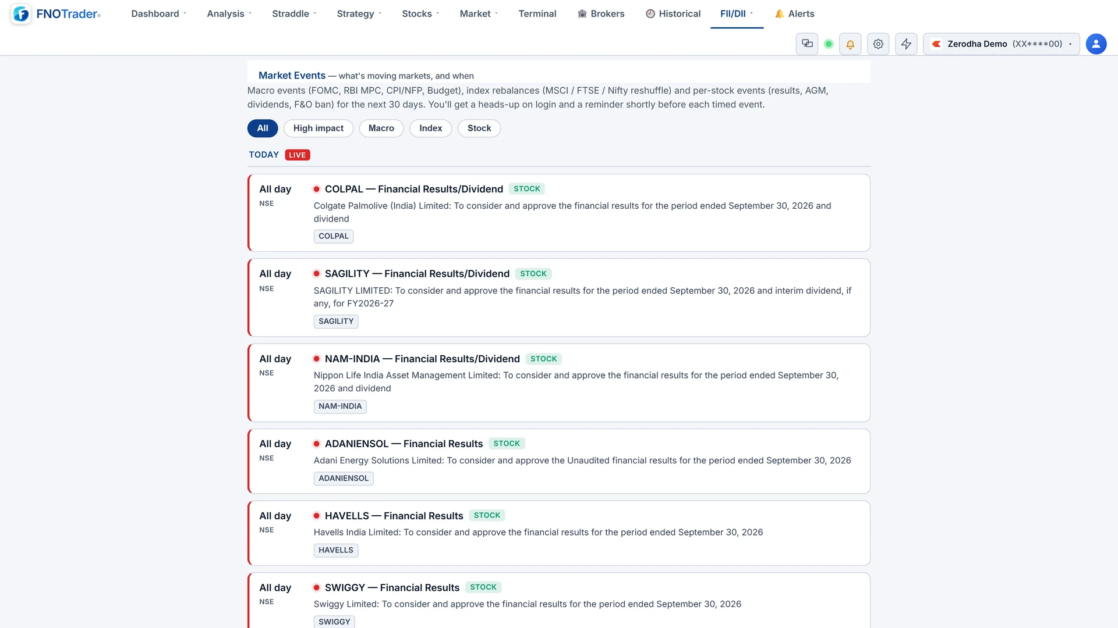Viewport: 1118px width, 628px height.
Task: Click the COLPAL symbol tag
Action: 334,236
